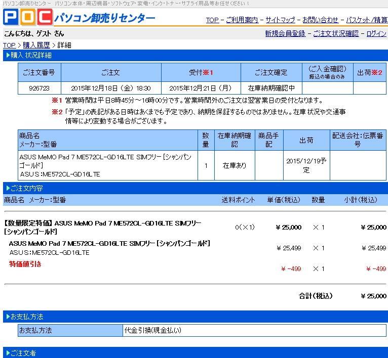Open ご注文状況確認 link
The image size is (388, 358).
click(336, 33)
